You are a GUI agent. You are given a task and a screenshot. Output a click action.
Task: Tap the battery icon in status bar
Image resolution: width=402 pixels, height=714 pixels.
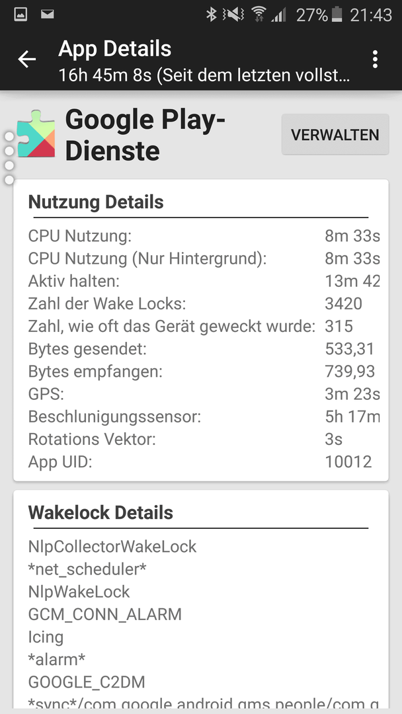pos(337,15)
